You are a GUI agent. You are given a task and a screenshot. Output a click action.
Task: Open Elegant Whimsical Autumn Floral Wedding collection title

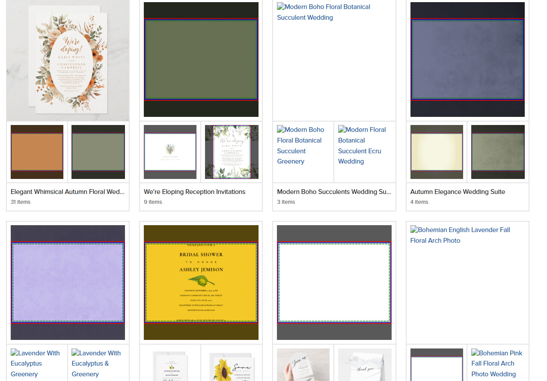[68, 192]
